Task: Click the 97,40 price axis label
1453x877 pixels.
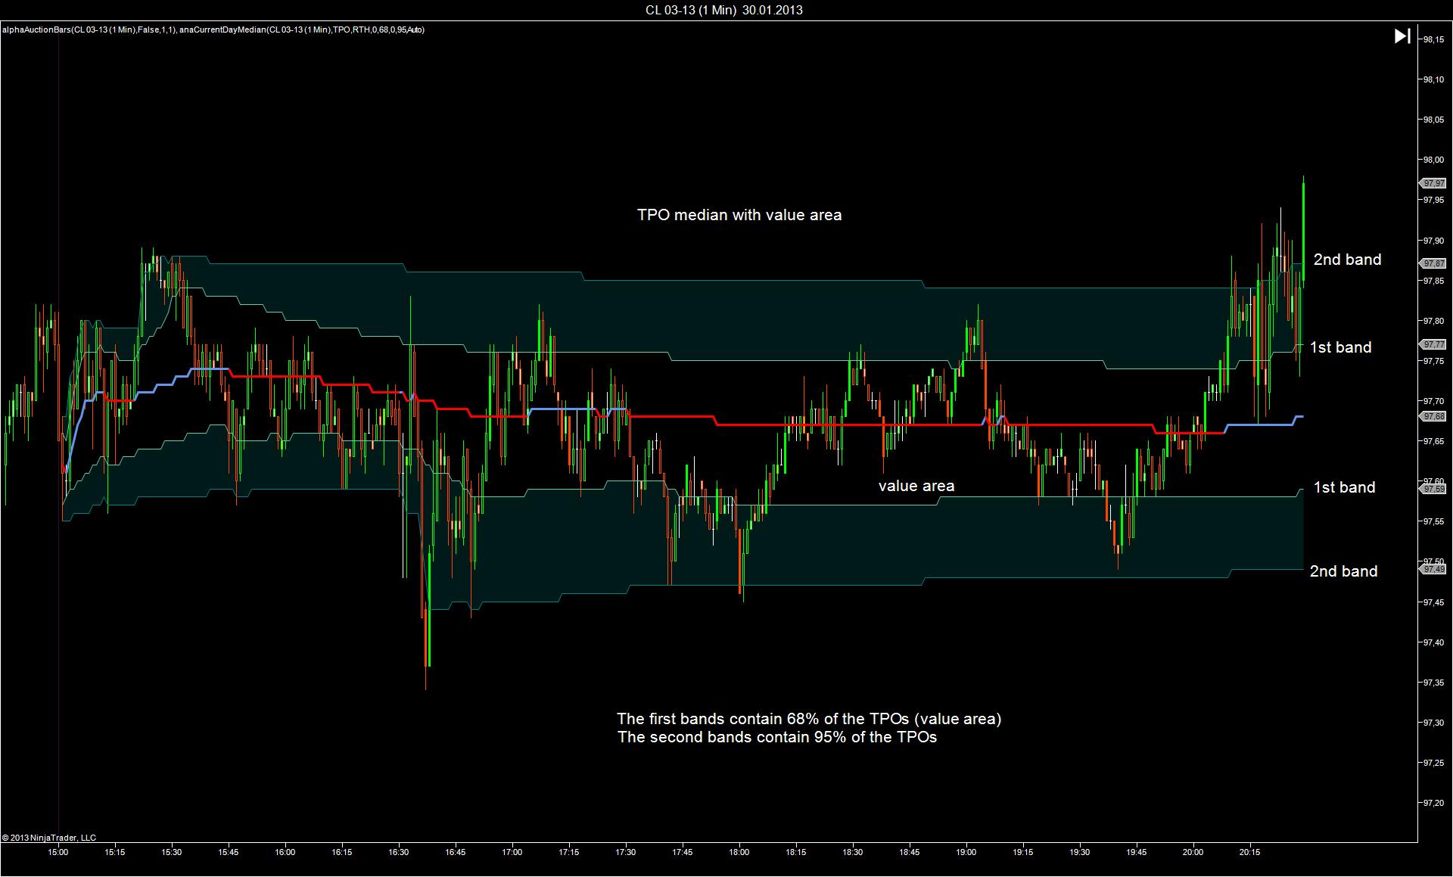Action: [x=1434, y=642]
